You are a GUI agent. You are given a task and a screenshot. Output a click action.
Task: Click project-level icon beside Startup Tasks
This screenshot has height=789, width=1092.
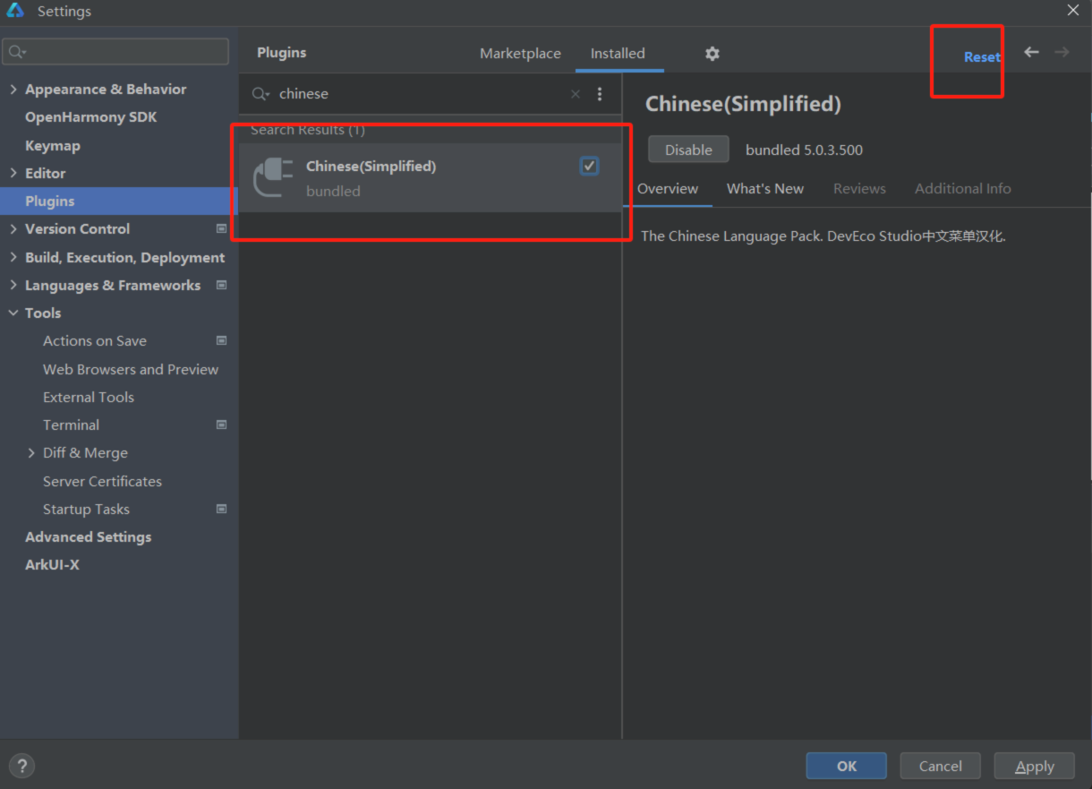pyautogui.click(x=222, y=510)
